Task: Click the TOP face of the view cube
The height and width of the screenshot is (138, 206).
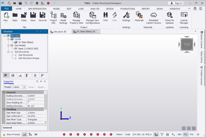Action: (x=187, y=45)
